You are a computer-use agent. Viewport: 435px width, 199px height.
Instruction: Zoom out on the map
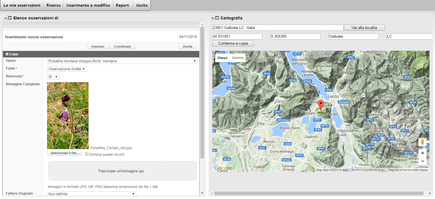pos(423,161)
